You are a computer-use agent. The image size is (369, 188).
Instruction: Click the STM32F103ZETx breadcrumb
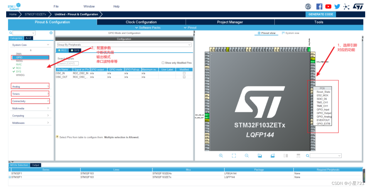point(35,14)
